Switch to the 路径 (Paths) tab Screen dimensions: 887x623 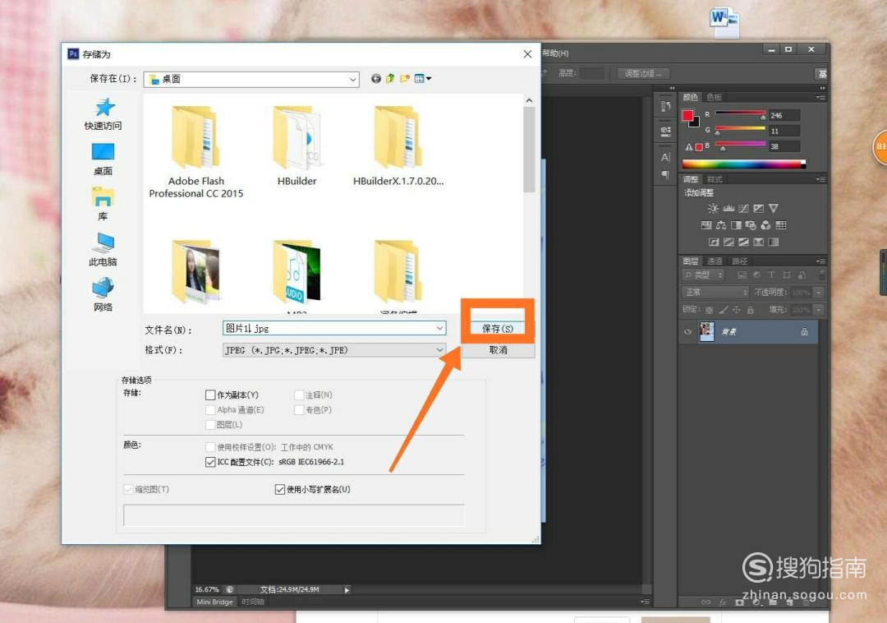pos(739,261)
